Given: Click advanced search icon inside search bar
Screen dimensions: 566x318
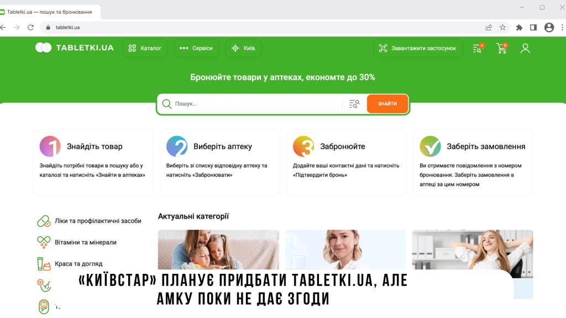Looking at the screenshot, I should [354, 104].
